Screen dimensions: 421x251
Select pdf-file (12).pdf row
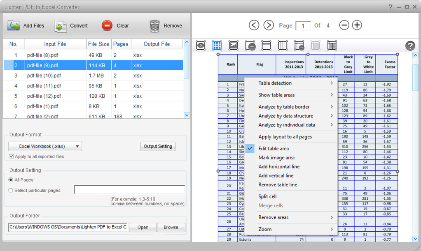click(93, 96)
